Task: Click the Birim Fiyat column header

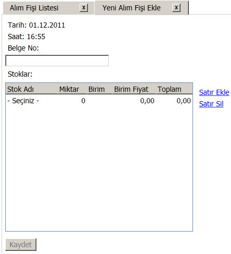Action: point(134,89)
